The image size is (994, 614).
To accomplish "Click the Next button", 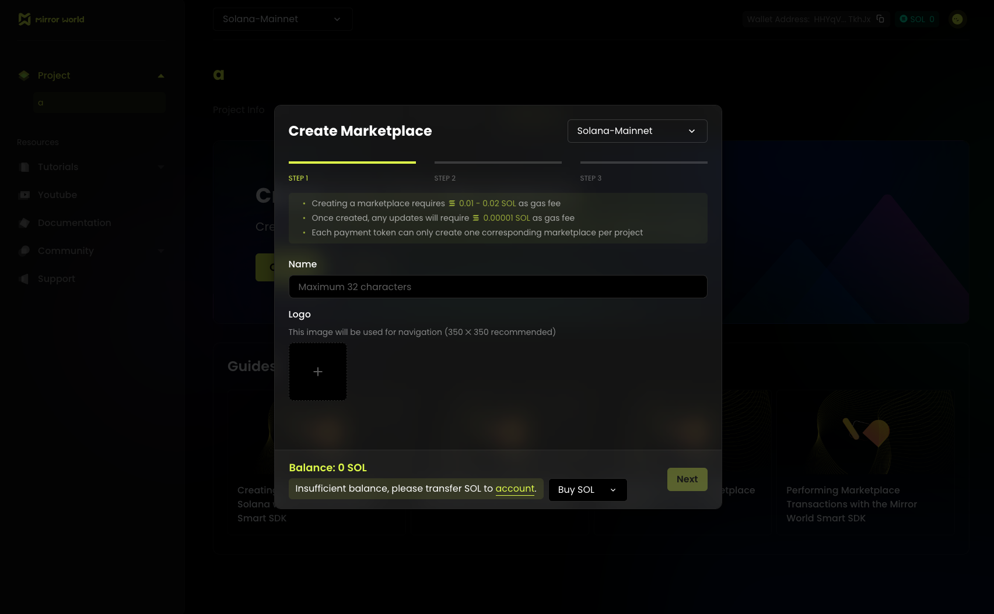I will [687, 479].
